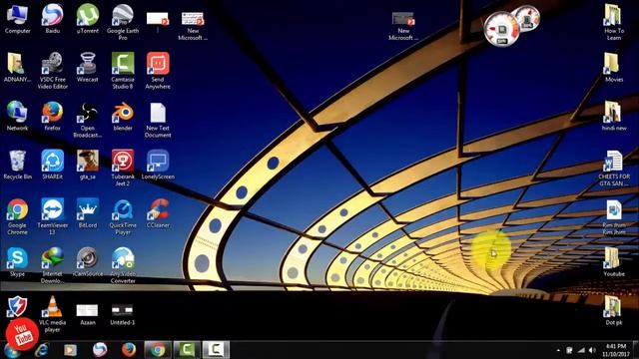Open the Internet Downlo... manager shortcut

pos(53,265)
